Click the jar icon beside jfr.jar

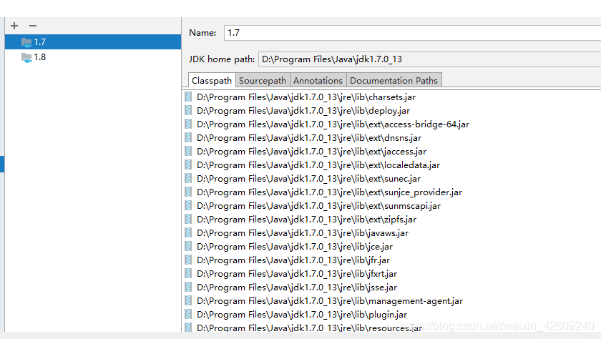tap(188, 260)
